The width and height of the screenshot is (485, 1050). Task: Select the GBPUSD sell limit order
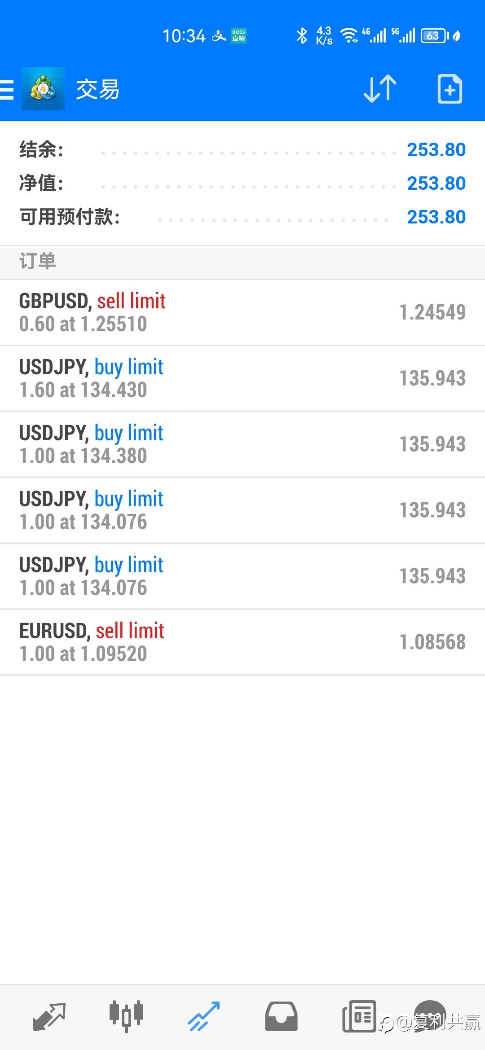pyautogui.click(x=242, y=312)
